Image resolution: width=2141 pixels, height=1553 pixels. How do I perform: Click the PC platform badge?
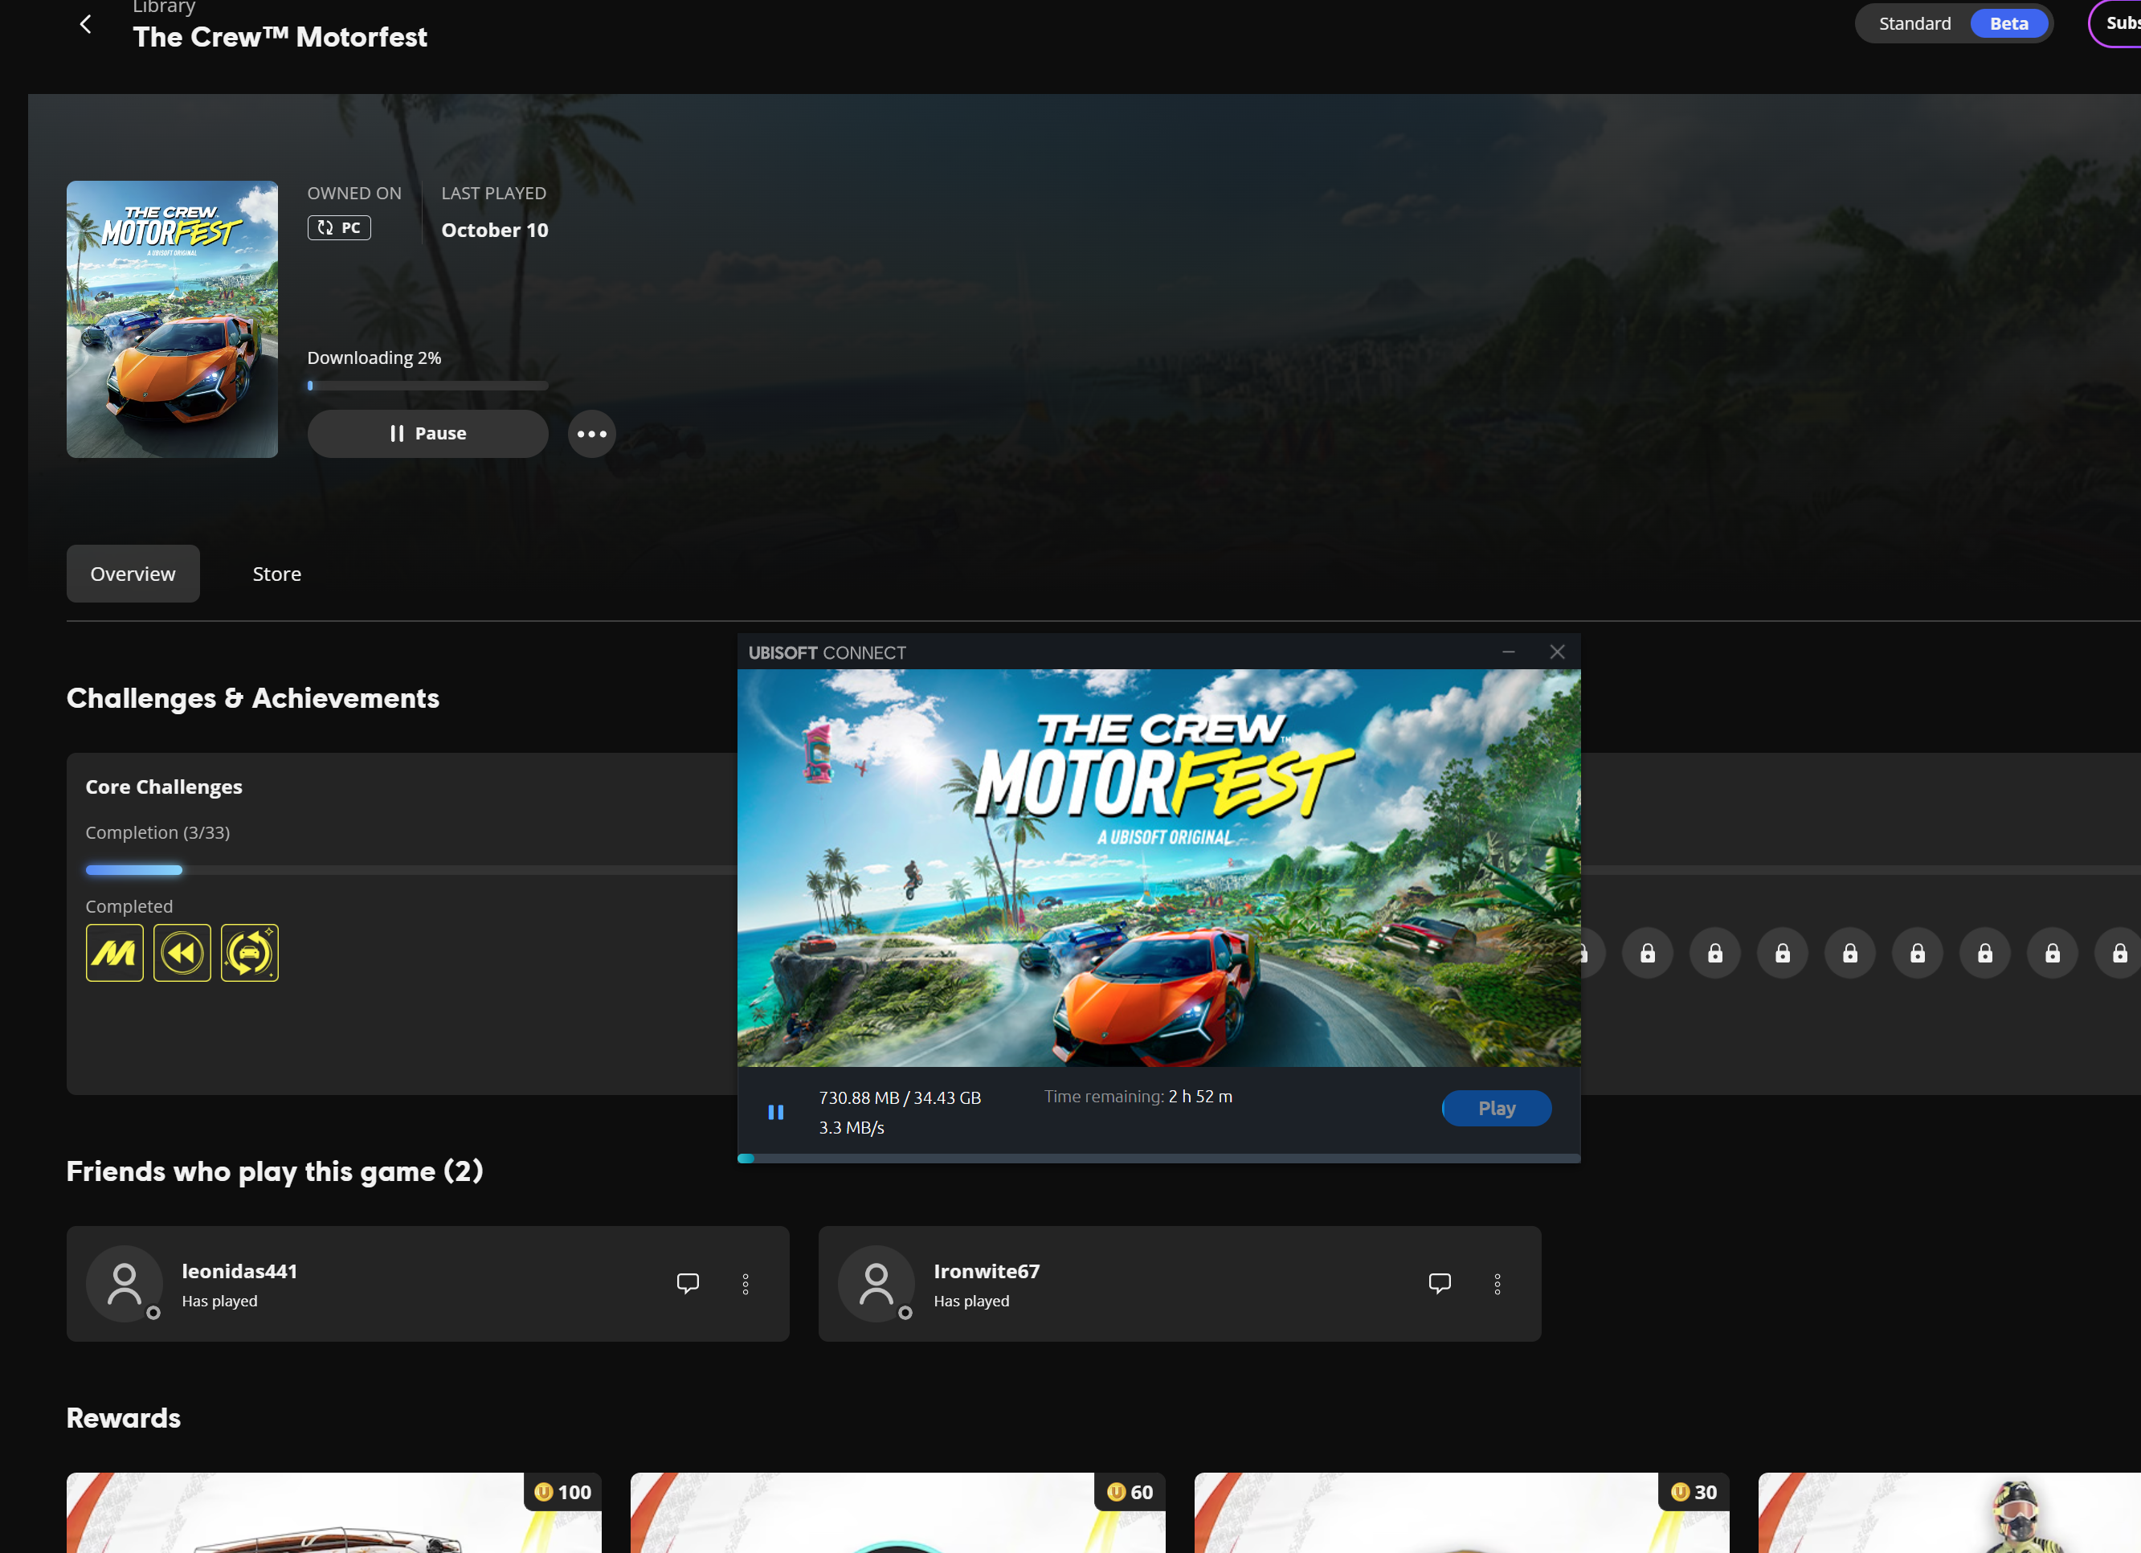point(339,227)
